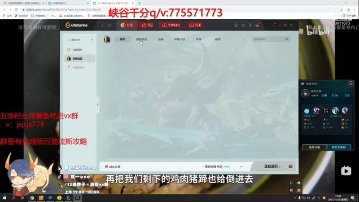Click the search magnifier icon

pyautogui.click(x=287, y=39)
